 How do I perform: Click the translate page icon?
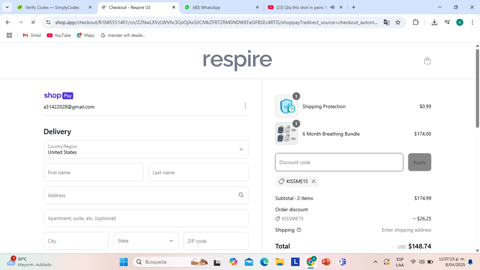pyautogui.click(x=387, y=22)
